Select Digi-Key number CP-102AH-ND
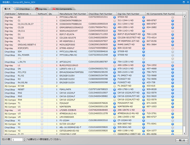The image size is (190, 145). click(x=124, y=121)
